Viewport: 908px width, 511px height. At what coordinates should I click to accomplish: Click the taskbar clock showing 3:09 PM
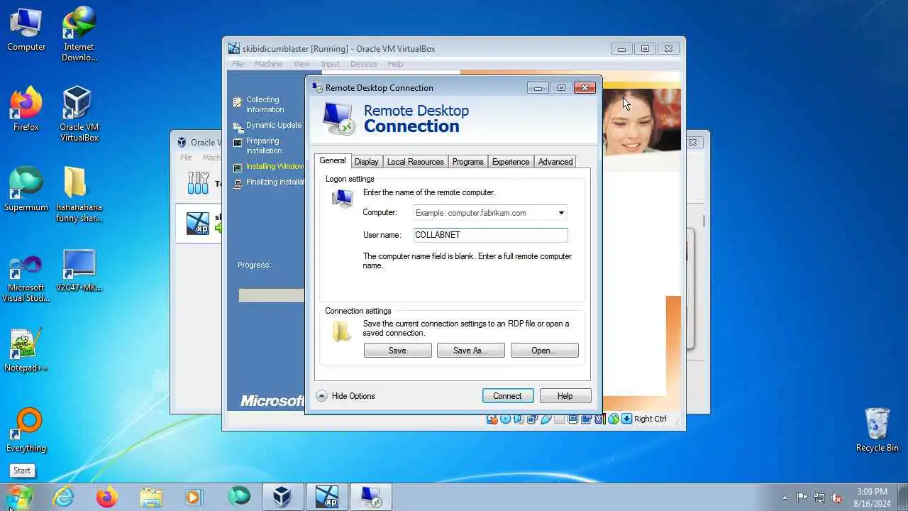pos(872,497)
